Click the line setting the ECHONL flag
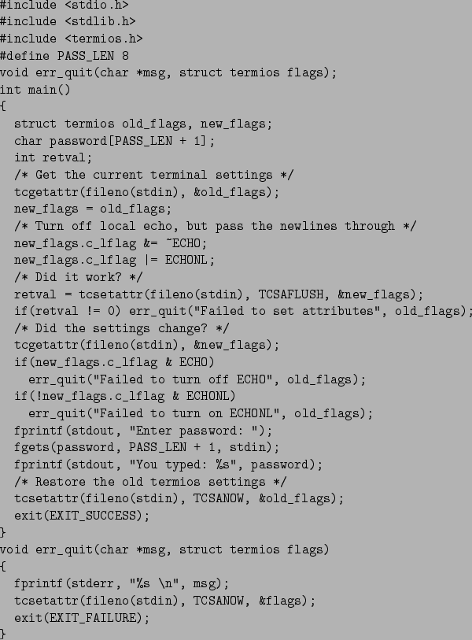 point(114,260)
